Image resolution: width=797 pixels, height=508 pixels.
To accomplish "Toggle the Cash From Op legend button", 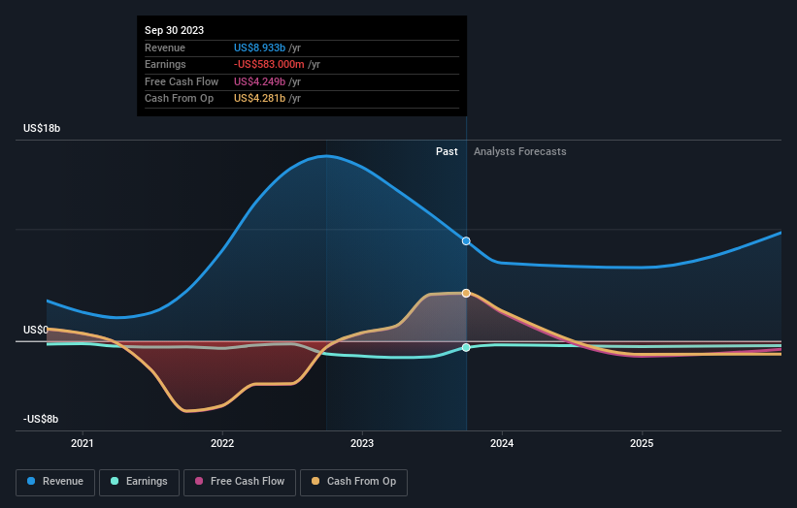I will click(353, 482).
